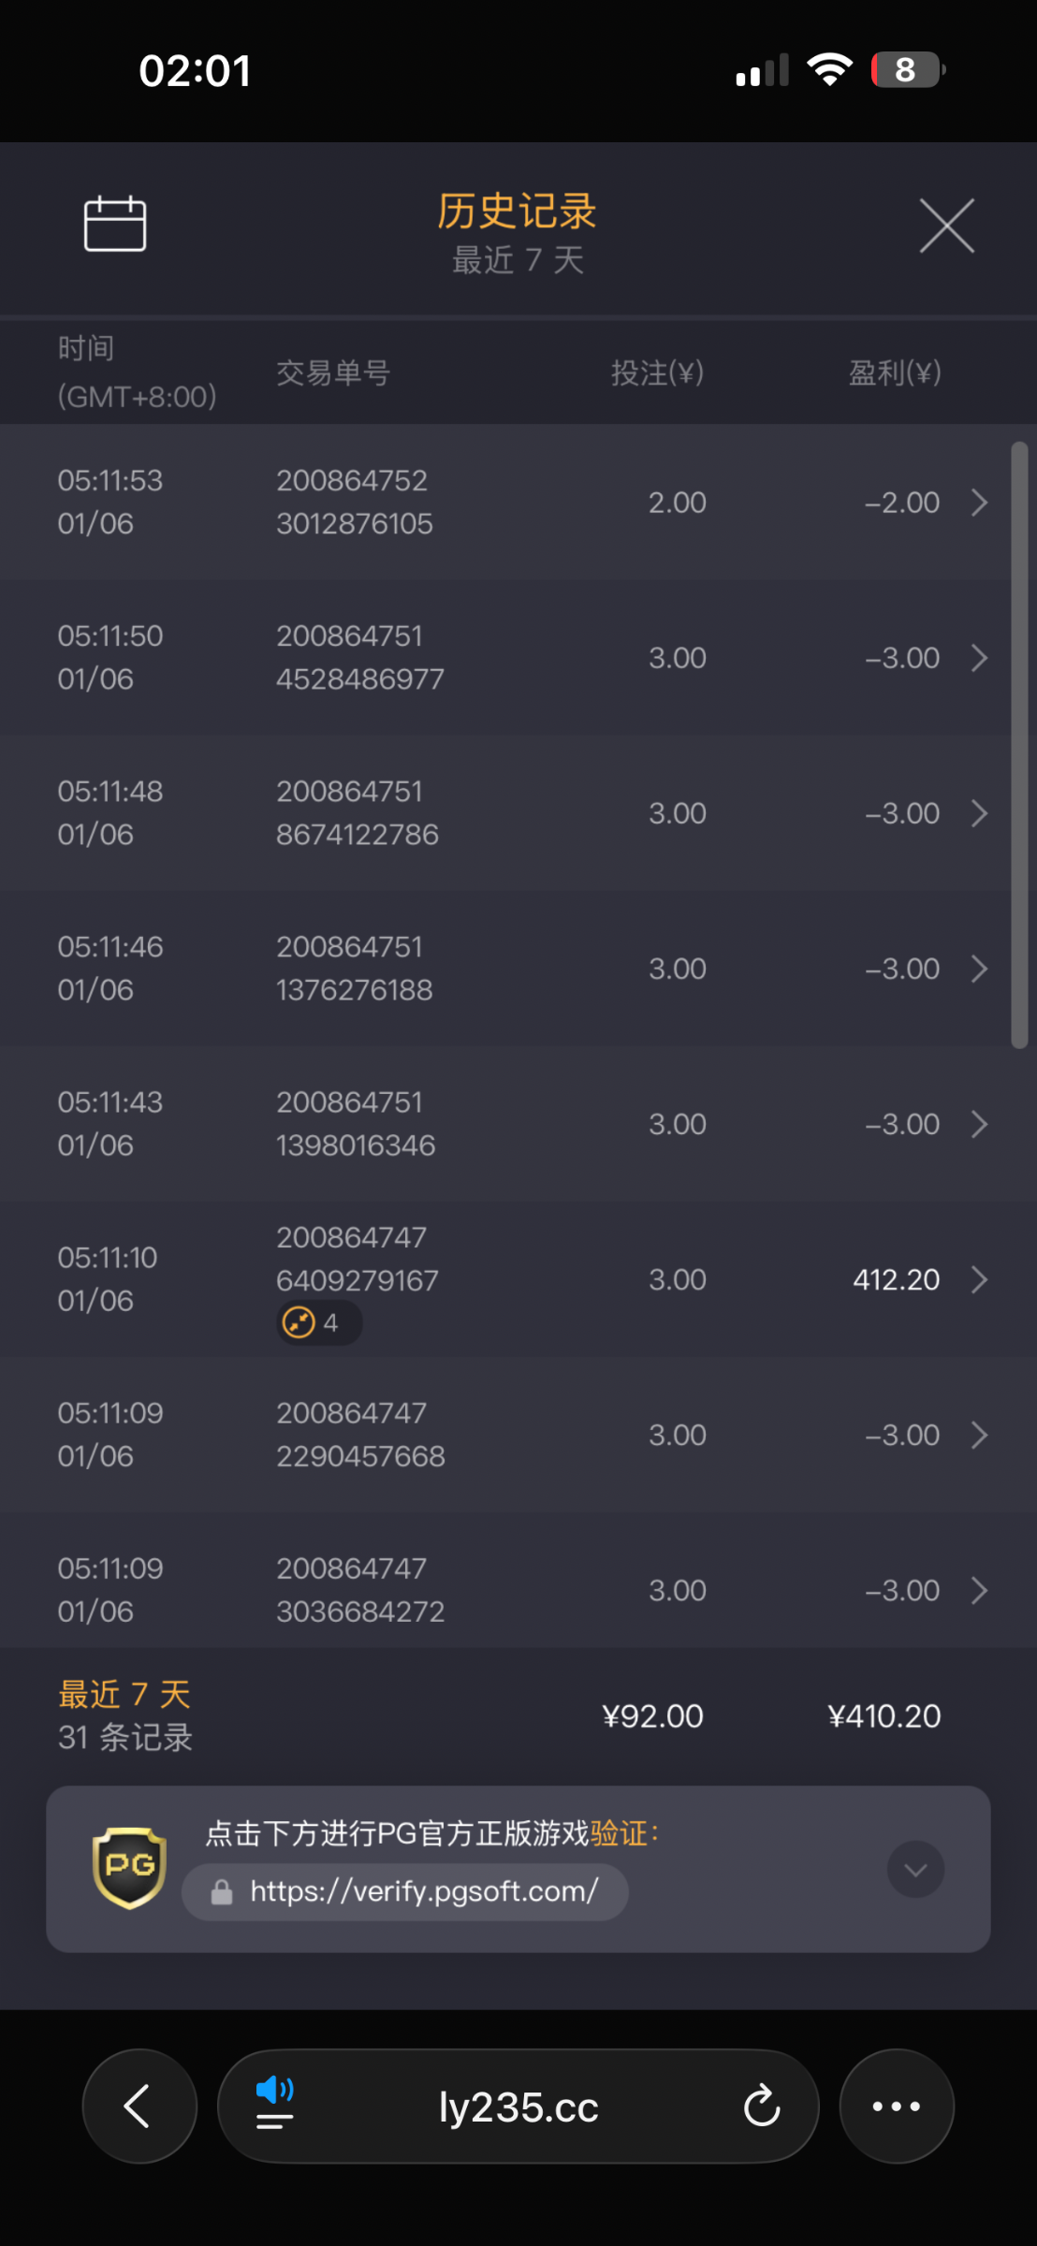Select the 05:11:43 transaction row

click(x=505, y=1124)
